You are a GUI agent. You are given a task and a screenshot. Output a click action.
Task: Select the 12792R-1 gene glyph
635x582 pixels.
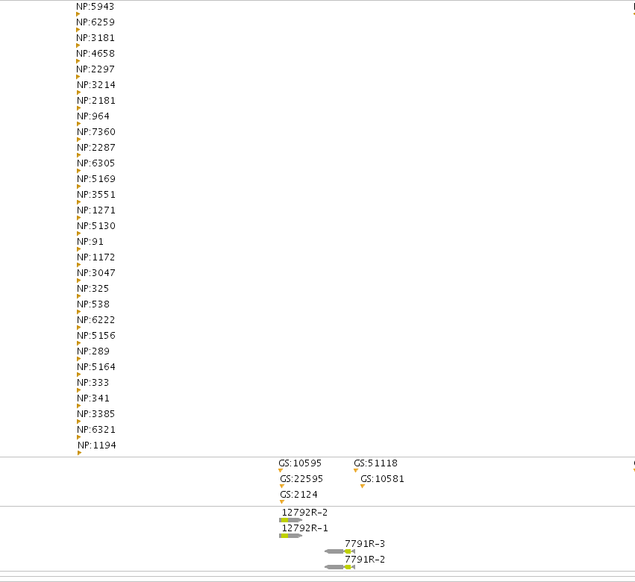coord(291,536)
